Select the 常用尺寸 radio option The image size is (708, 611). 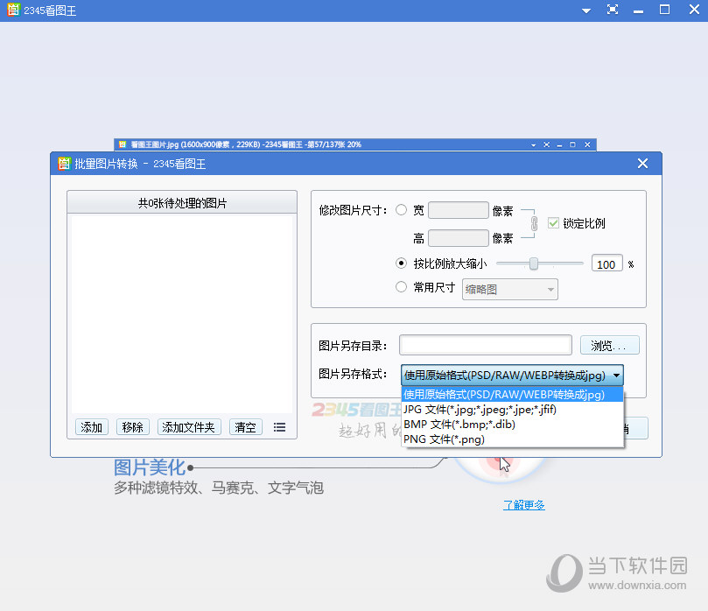point(401,289)
